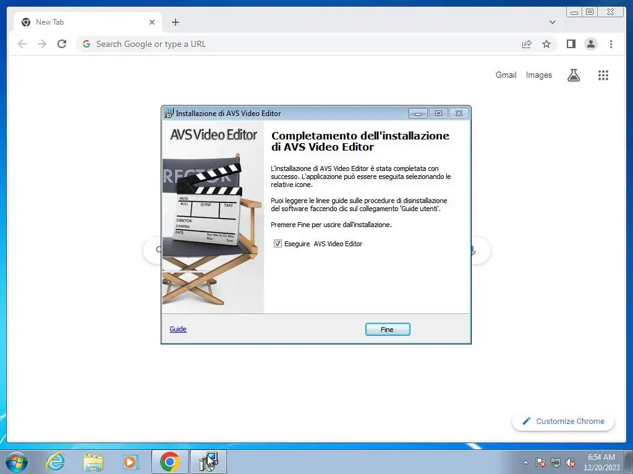Open Images link on New Tab page
The width and height of the screenshot is (633, 474).
click(x=538, y=75)
